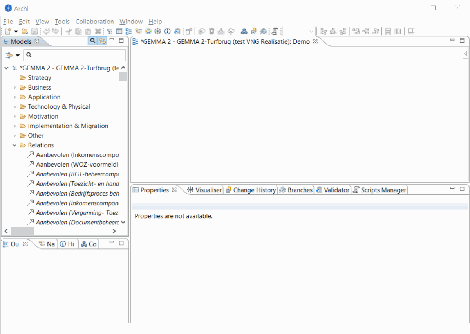This screenshot has height=334, width=470.
Task: Click the trash can icon in toolbar
Action: (x=211, y=31)
